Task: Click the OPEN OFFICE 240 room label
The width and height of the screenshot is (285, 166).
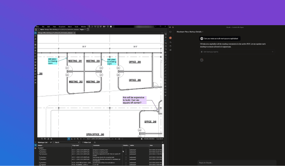Action: (95, 135)
